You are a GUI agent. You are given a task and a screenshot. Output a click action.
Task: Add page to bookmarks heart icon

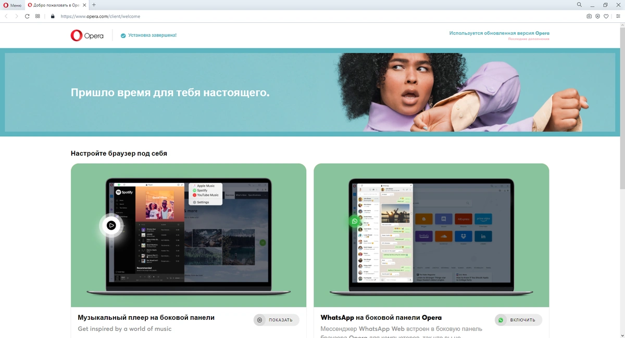[x=606, y=16]
